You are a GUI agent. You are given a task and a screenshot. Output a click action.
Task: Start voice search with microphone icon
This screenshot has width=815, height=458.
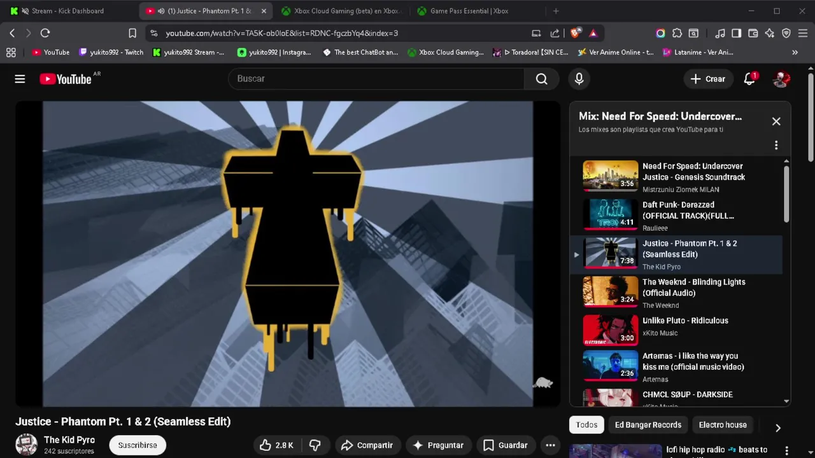click(x=579, y=79)
